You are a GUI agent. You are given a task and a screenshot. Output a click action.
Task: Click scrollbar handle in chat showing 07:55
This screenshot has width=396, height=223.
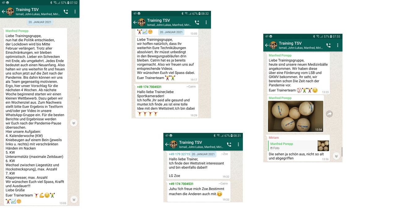(342, 152)
